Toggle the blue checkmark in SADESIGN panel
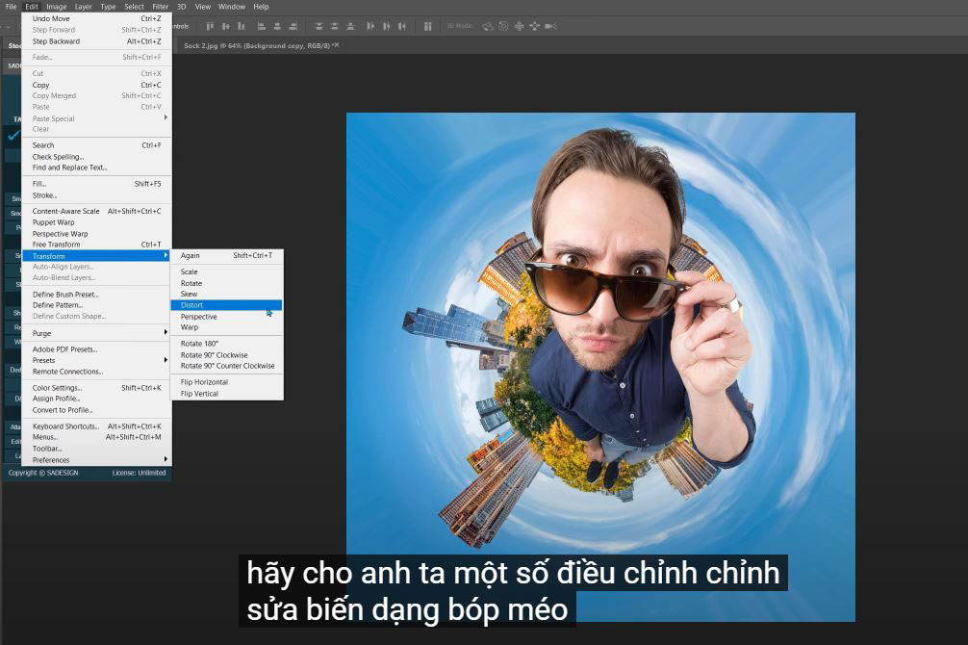Viewport: 968px width, 645px height. (x=13, y=136)
